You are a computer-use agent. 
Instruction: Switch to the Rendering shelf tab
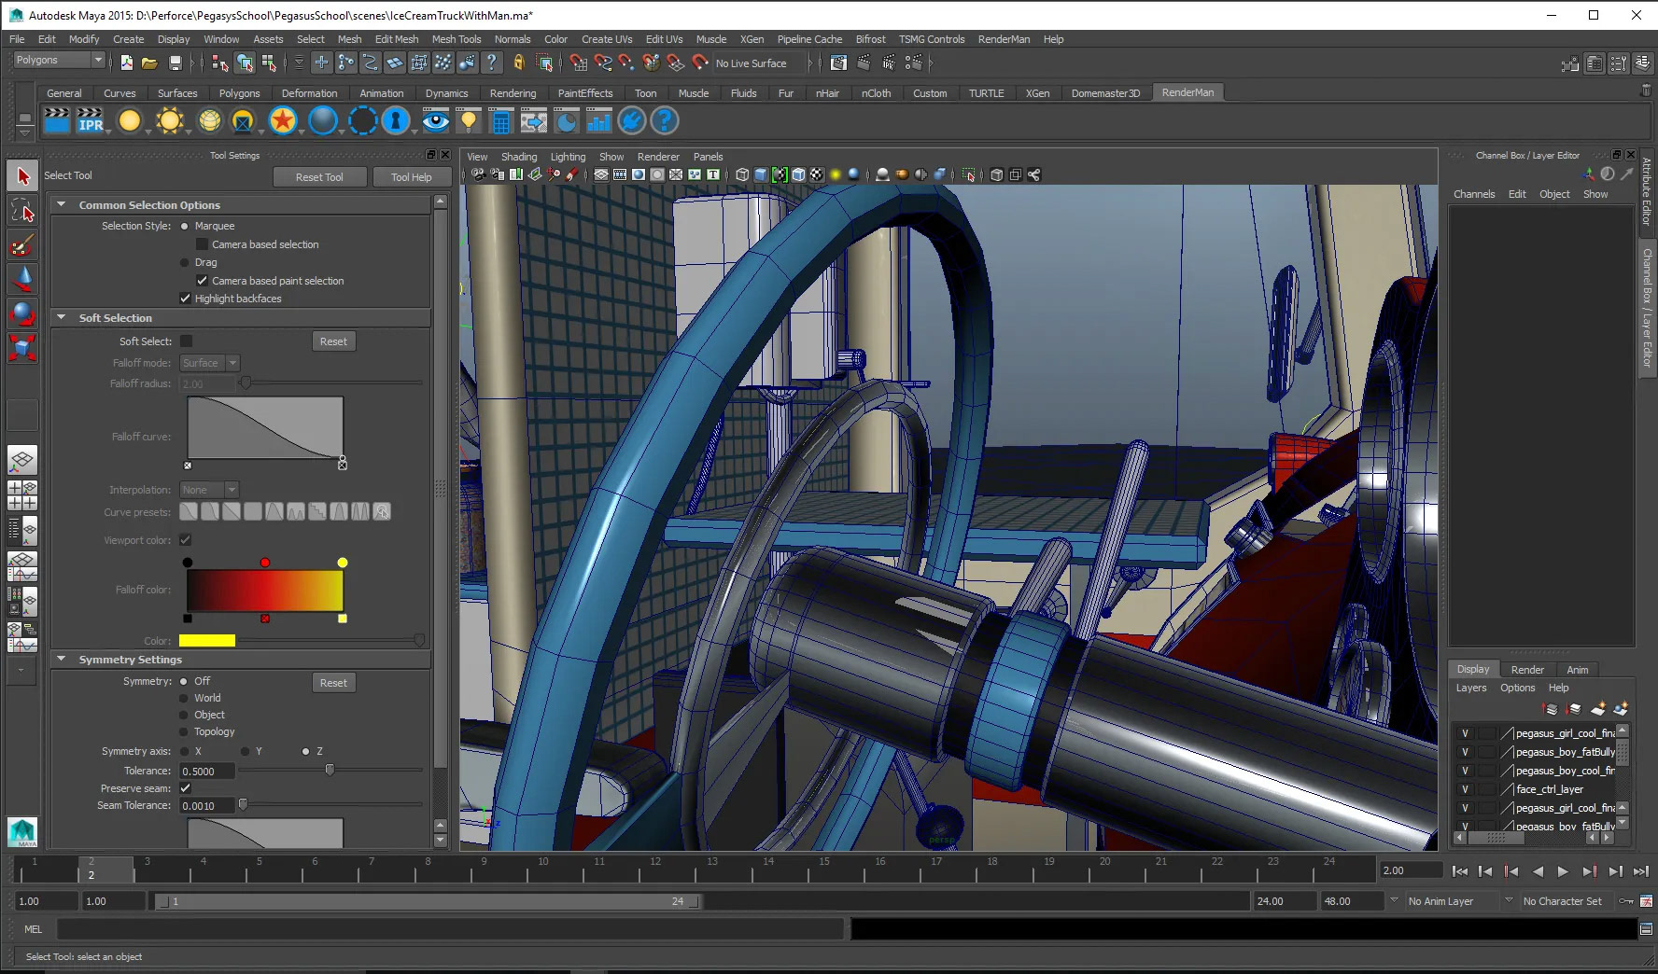pyautogui.click(x=513, y=93)
